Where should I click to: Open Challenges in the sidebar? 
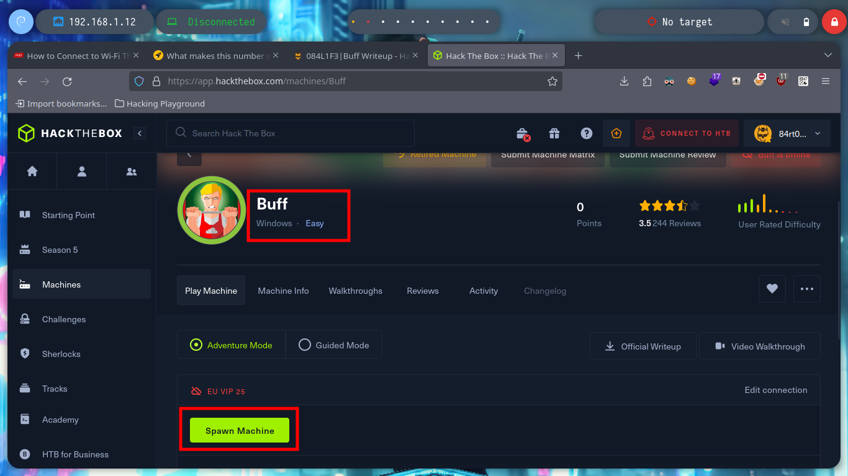click(81, 319)
